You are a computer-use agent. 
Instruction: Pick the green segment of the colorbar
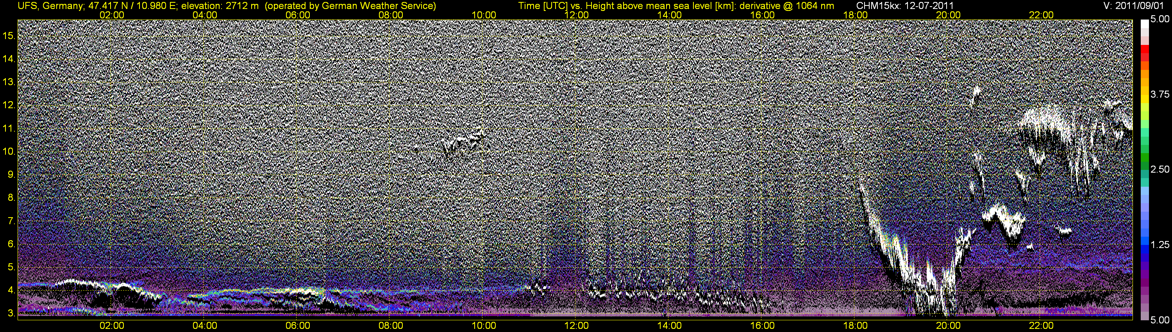[x=1145, y=158]
